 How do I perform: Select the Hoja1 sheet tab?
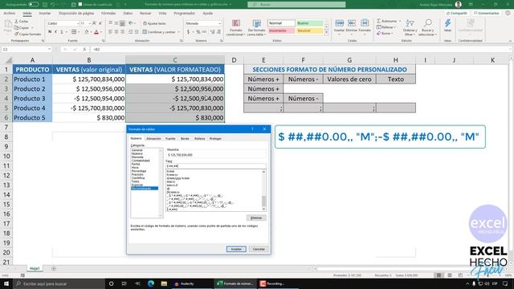coord(35,269)
